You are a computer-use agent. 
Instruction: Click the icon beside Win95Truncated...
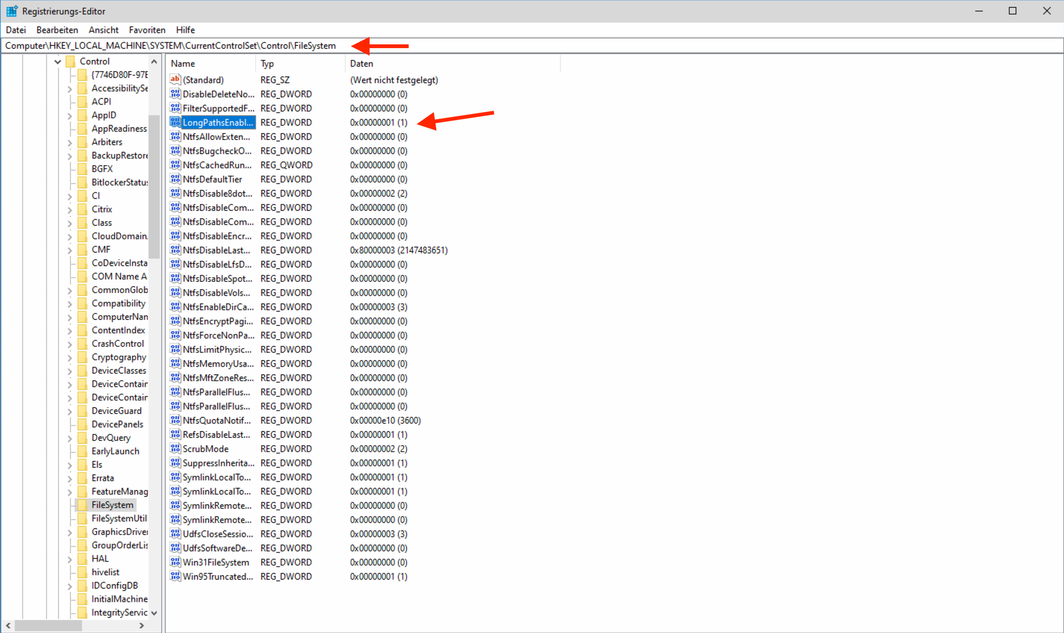[175, 576]
